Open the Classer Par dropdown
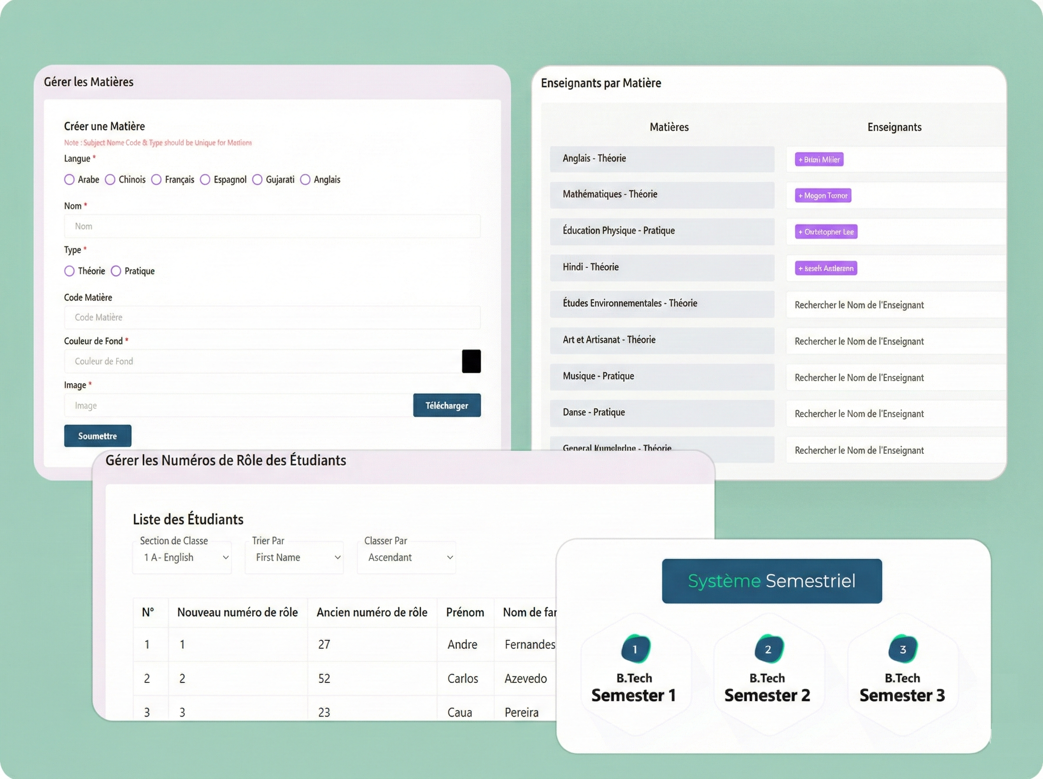 (x=406, y=557)
